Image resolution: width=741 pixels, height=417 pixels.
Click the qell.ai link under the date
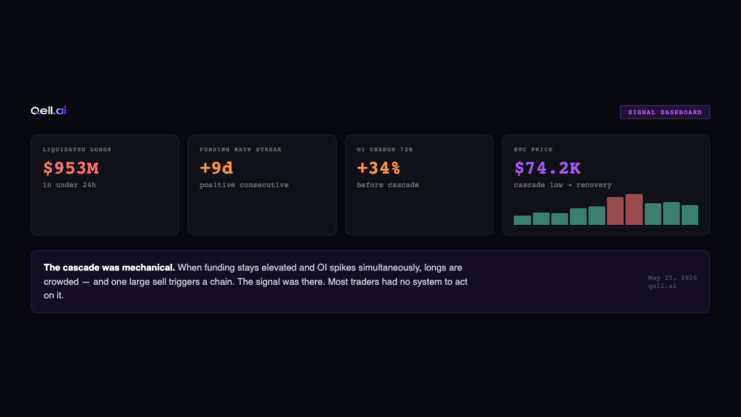(662, 286)
